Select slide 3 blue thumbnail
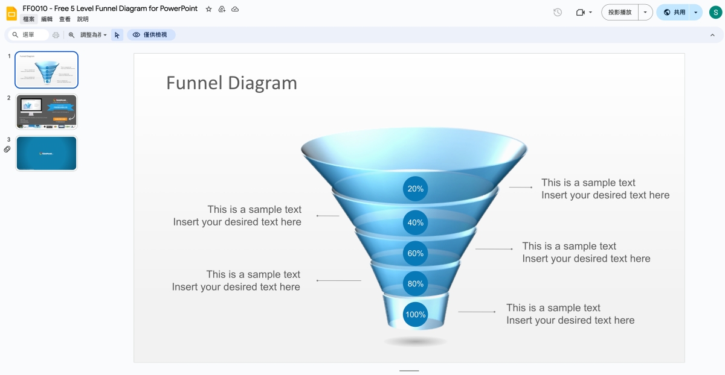The height and width of the screenshot is (375, 725). coord(47,153)
